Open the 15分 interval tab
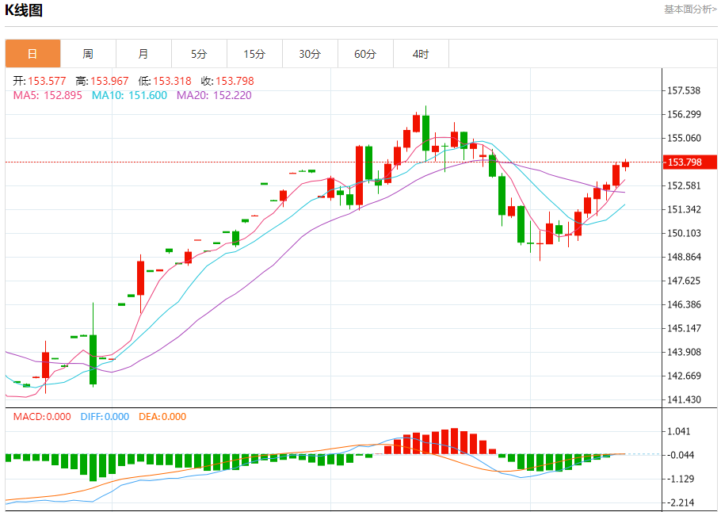The image size is (721, 512). coord(255,54)
